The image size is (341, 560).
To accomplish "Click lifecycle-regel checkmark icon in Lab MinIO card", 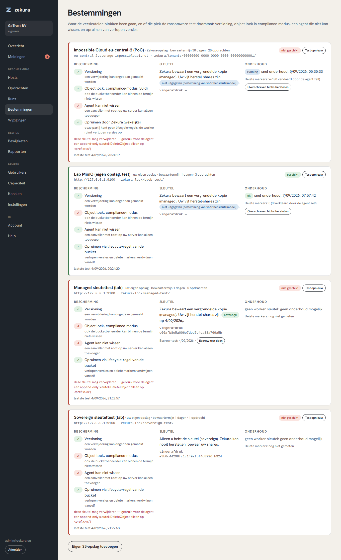I will tap(78, 247).
